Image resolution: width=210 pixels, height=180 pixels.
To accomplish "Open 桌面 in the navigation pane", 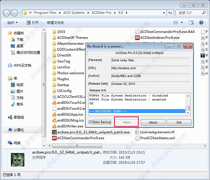I will click(17, 46).
